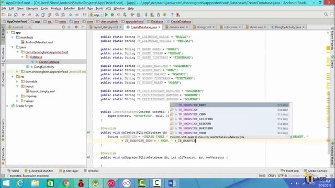The image size is (335, 188).
Task: Switch to strings.xml editor tab
Action: coord(204,27)
